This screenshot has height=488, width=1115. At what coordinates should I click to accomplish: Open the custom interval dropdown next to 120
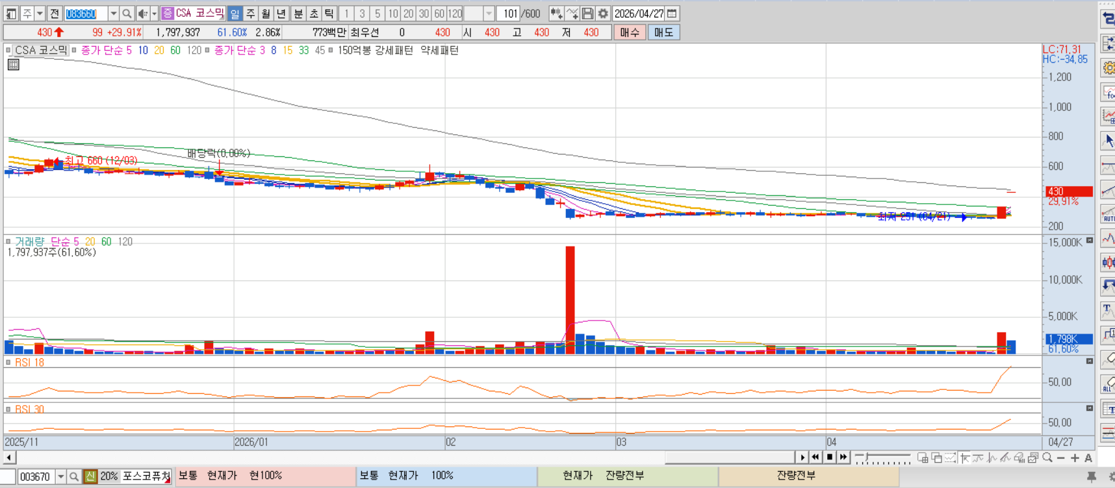click(489, 13)
